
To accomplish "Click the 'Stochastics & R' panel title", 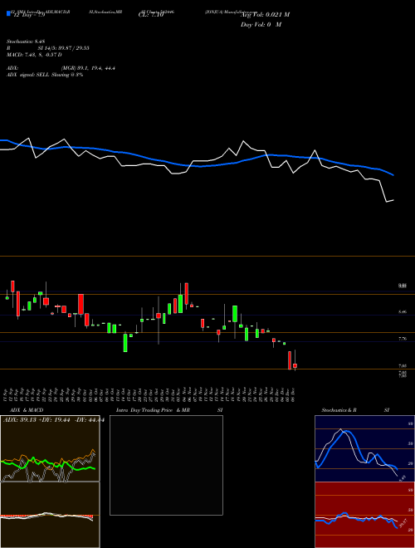I will pos(339,410).
